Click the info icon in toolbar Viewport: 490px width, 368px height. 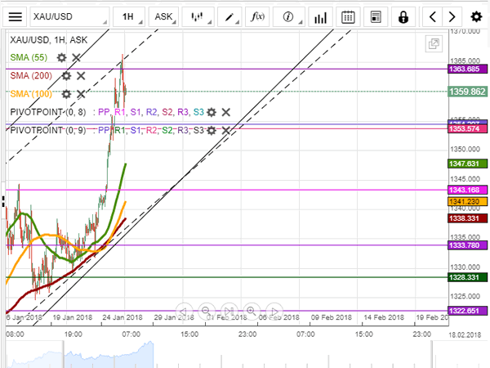(x=288, y=16)
